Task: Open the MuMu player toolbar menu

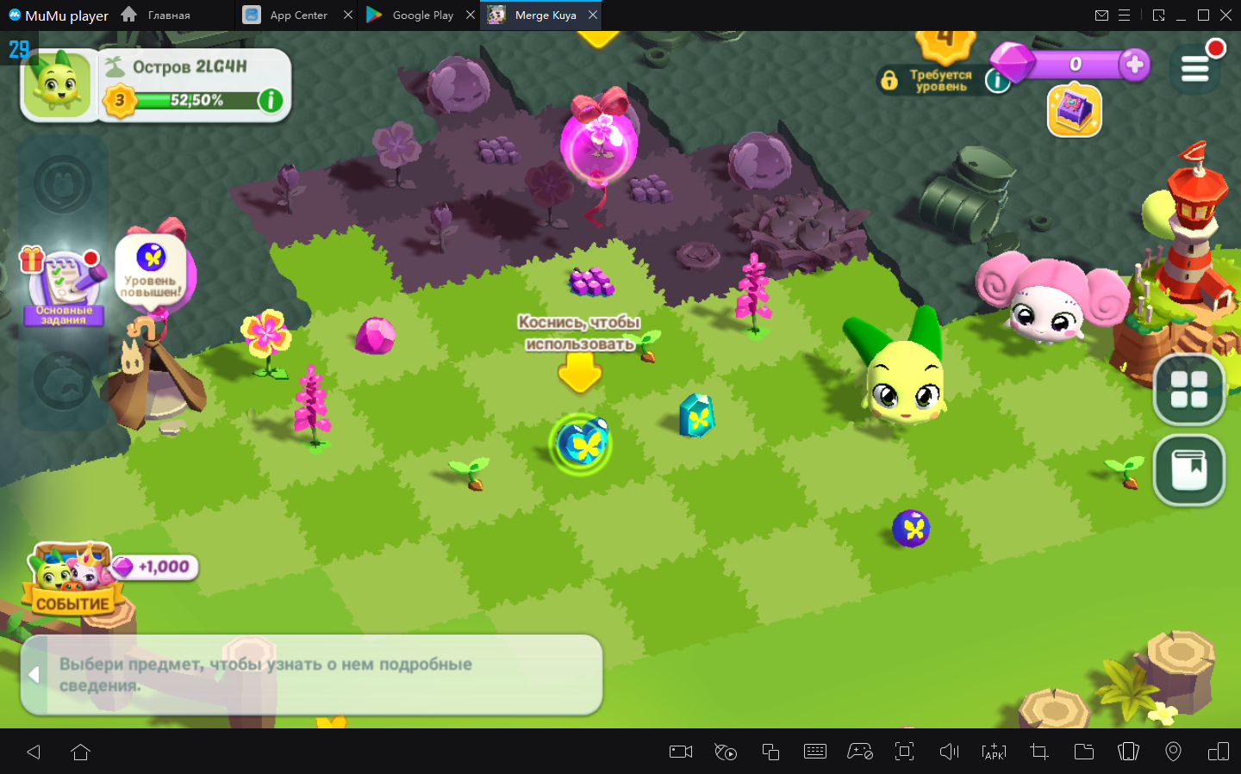Action: 1124,15
